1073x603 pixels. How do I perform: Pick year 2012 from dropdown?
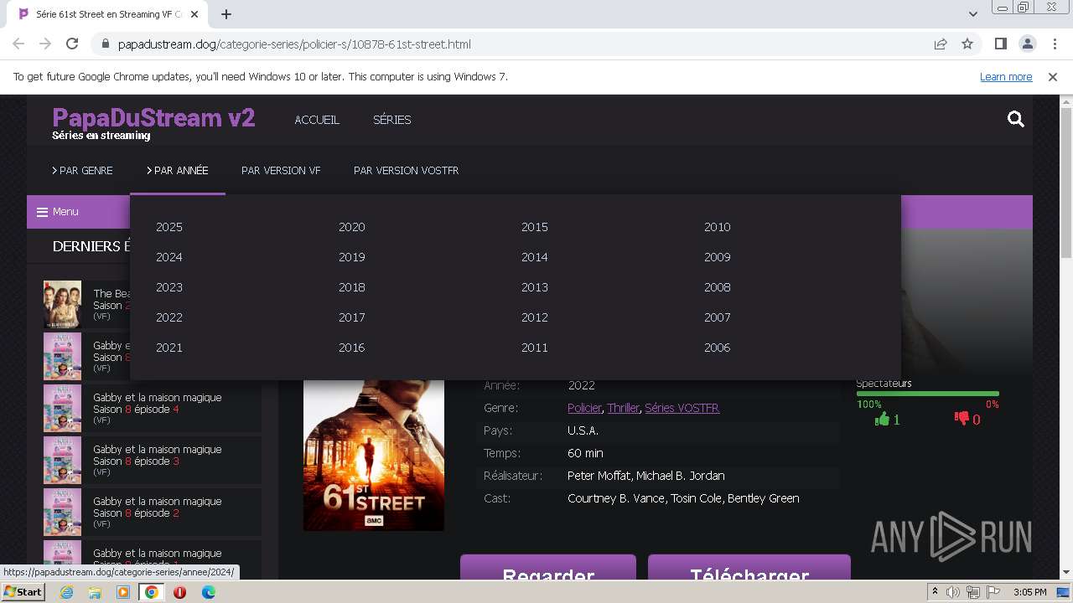click(x=535, y=317)
